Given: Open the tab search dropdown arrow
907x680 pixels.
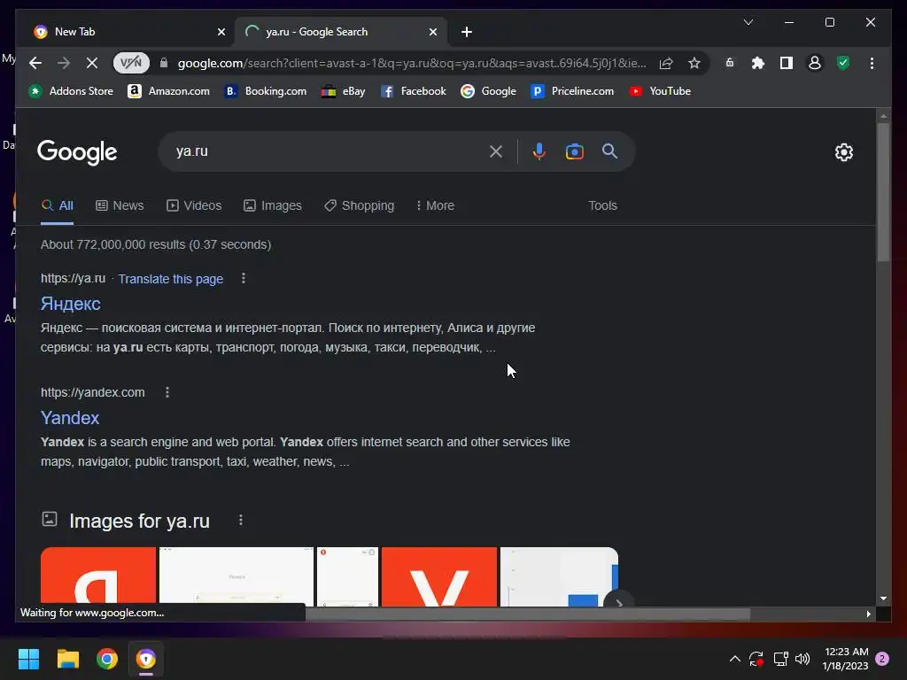Looking at the screenshot, I should click(748, 22).
